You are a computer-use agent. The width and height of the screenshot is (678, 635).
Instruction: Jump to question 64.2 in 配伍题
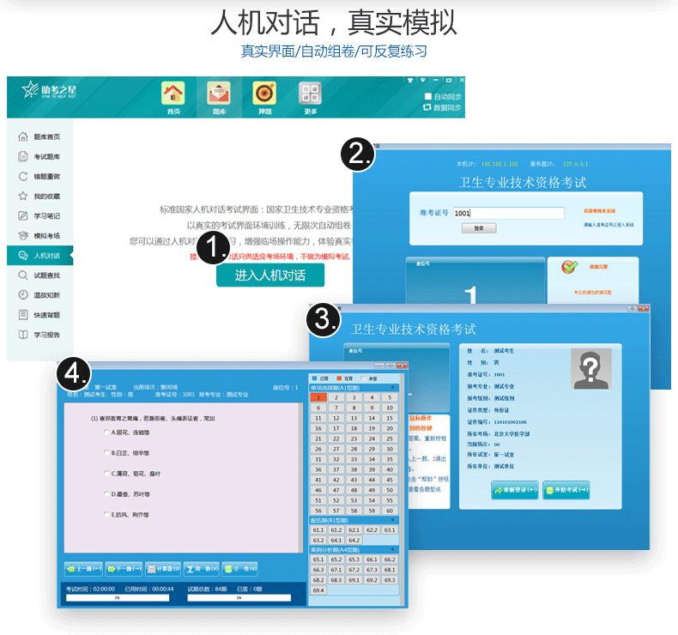(354, 541)
